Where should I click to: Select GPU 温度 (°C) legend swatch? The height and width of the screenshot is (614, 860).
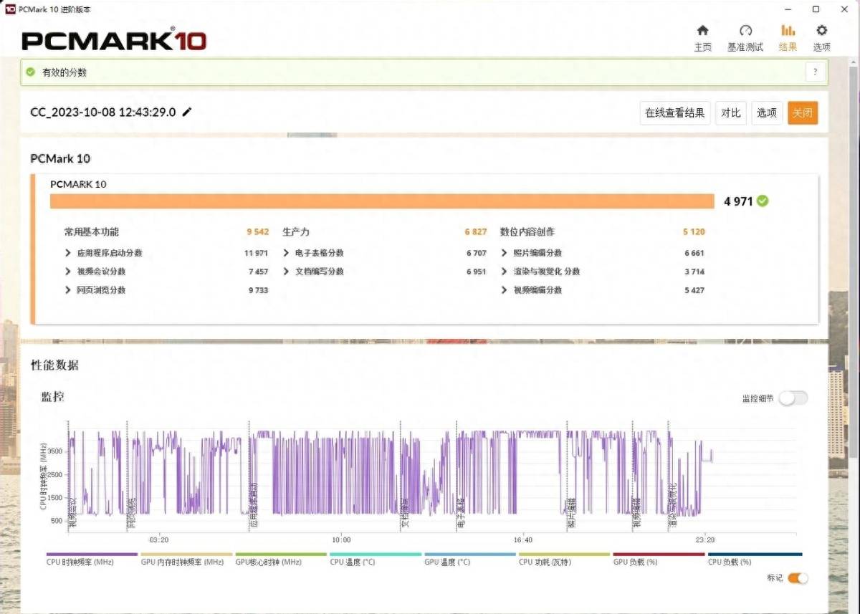[470, 554]
